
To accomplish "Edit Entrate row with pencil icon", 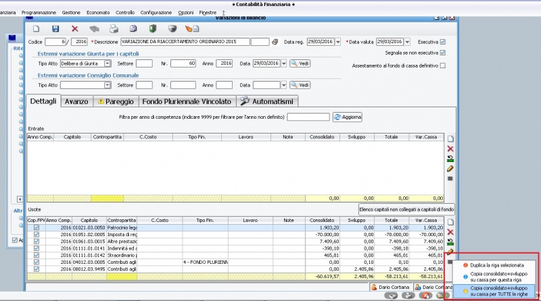I will coord(450,168).
